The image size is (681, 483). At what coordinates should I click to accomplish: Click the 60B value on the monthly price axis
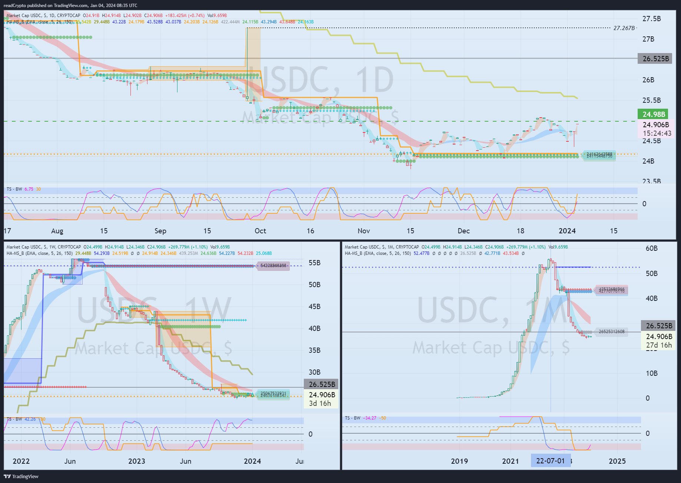(x=652, y=249)
